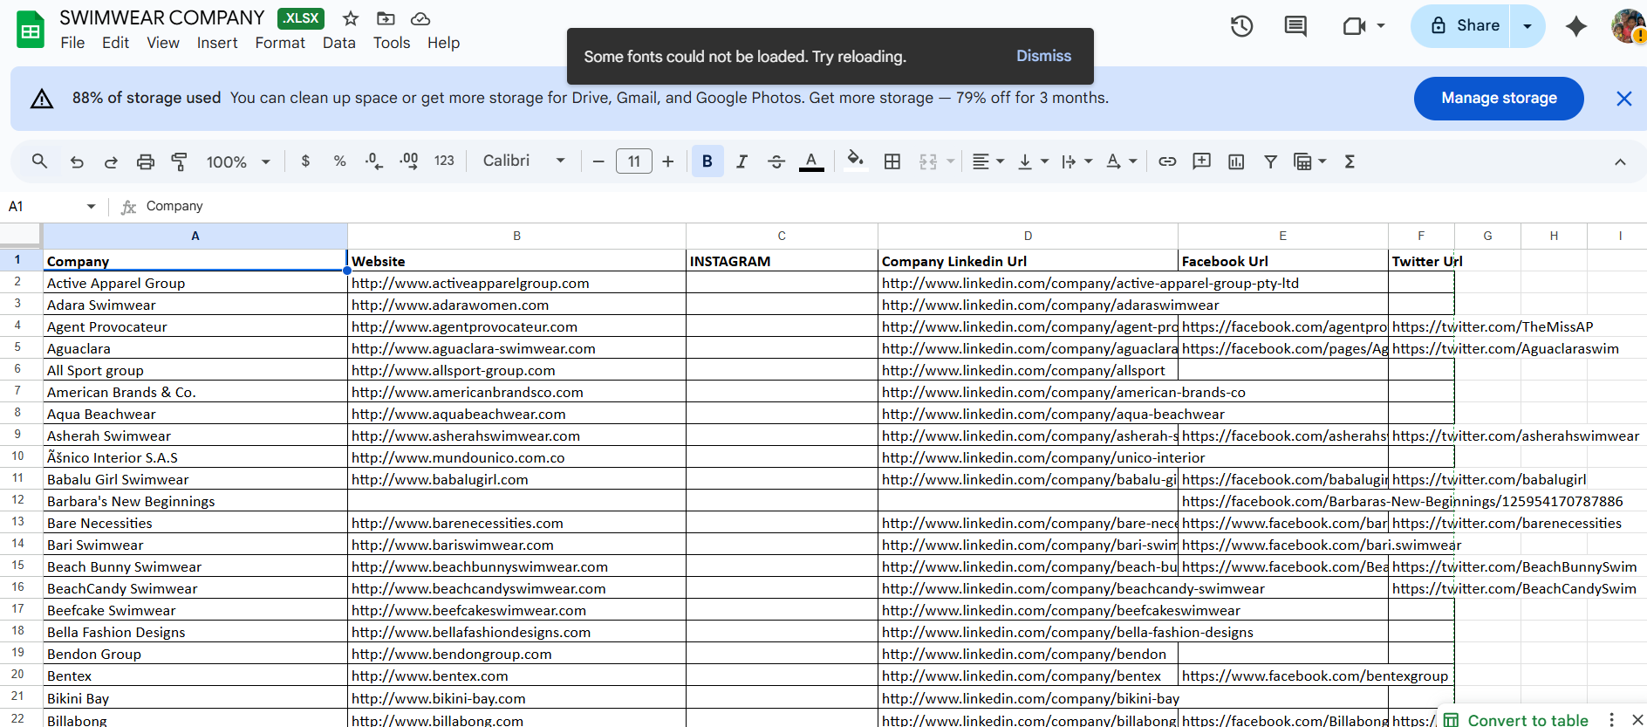Open the Google Sheets home icon
Viewport: 1647px width, 727px height.
[x=31, y=30]
